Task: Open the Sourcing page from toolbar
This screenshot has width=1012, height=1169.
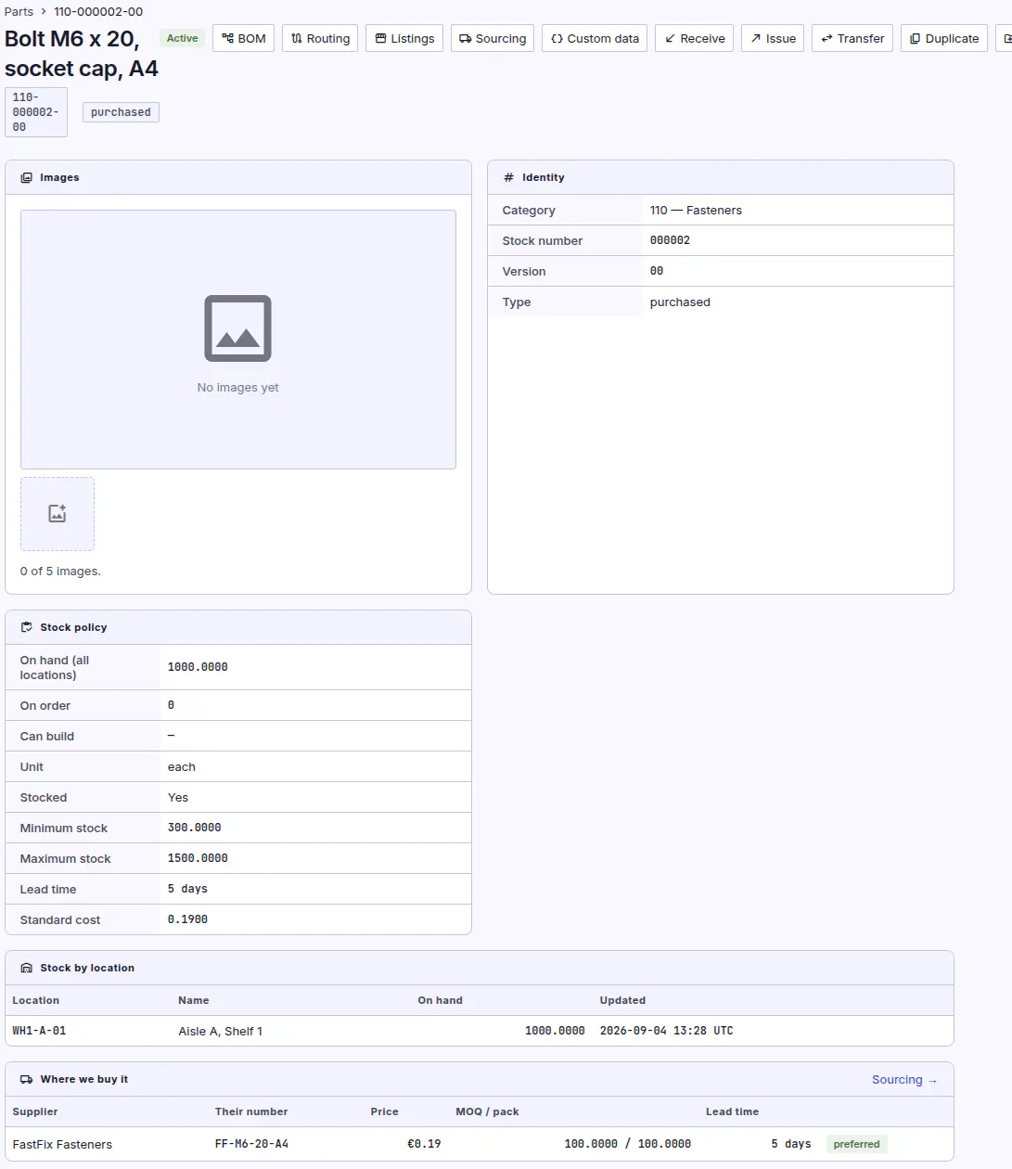Action: (x=493, y=38)
